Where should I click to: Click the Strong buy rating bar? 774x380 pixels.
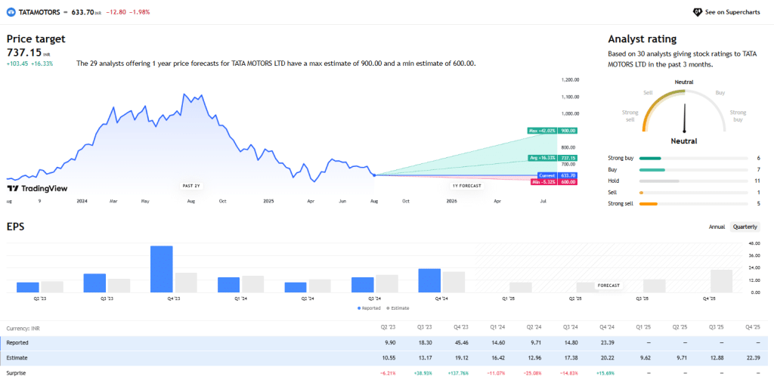point(693,159)
